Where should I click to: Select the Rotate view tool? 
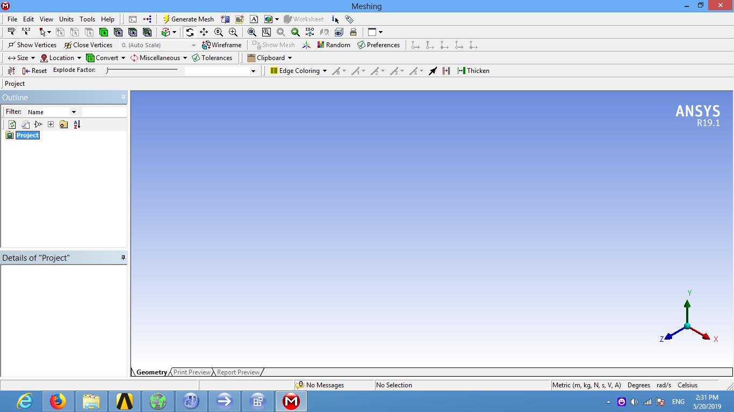[190, 32]
